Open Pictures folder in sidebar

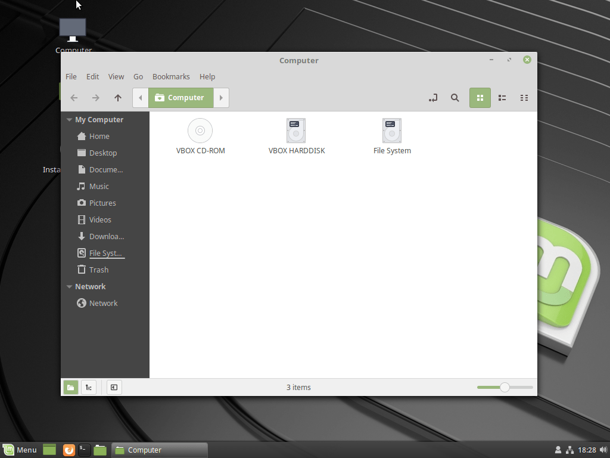pos(102,203)
